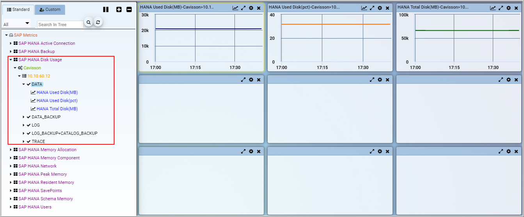Switch to the Custom tab

point(50,9)
